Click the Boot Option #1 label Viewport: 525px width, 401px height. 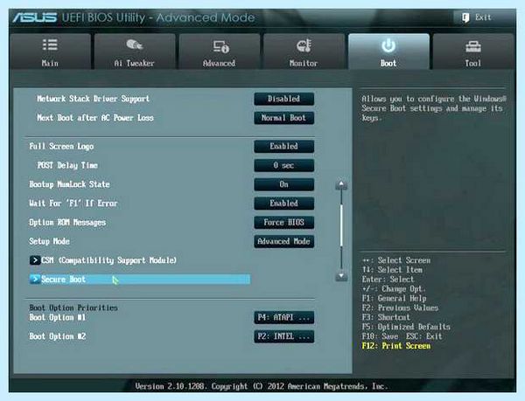coord(57,317)
